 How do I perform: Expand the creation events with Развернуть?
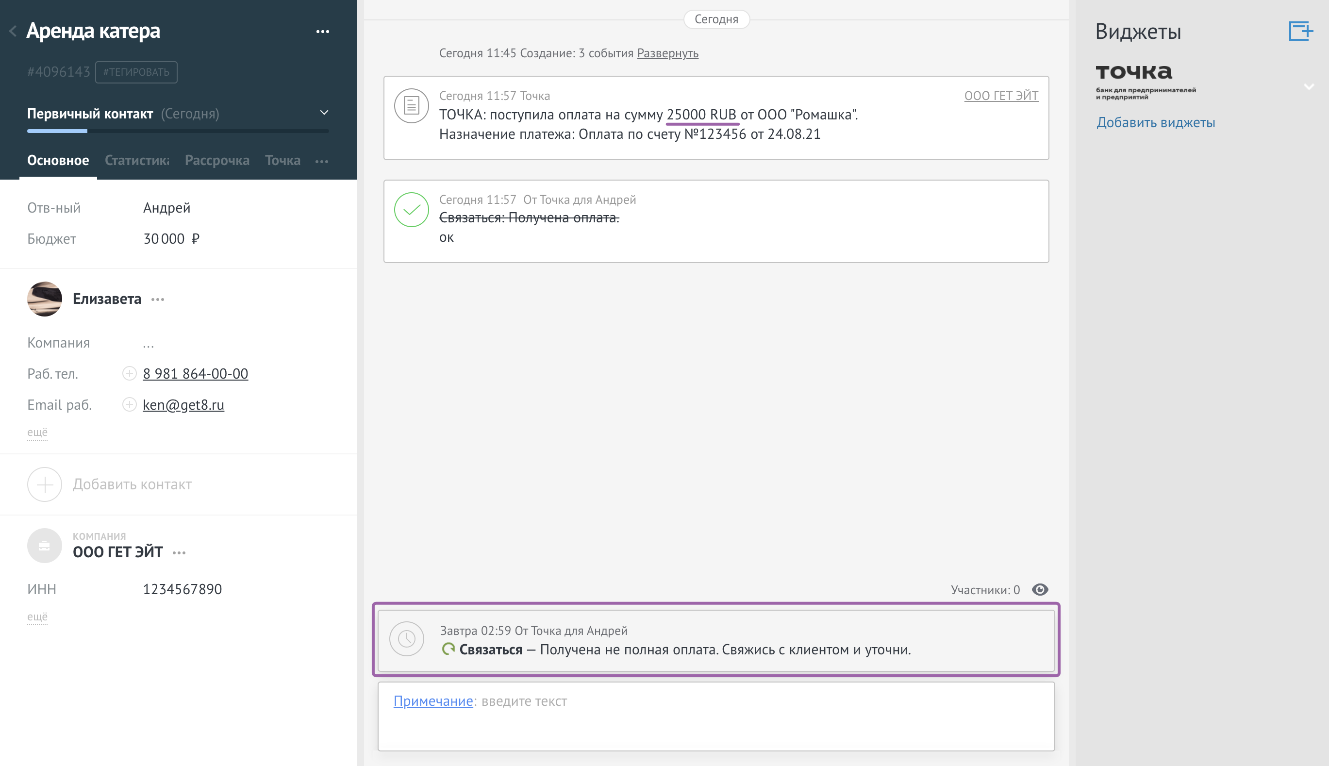pyautogui.click(x=668, y=53)
